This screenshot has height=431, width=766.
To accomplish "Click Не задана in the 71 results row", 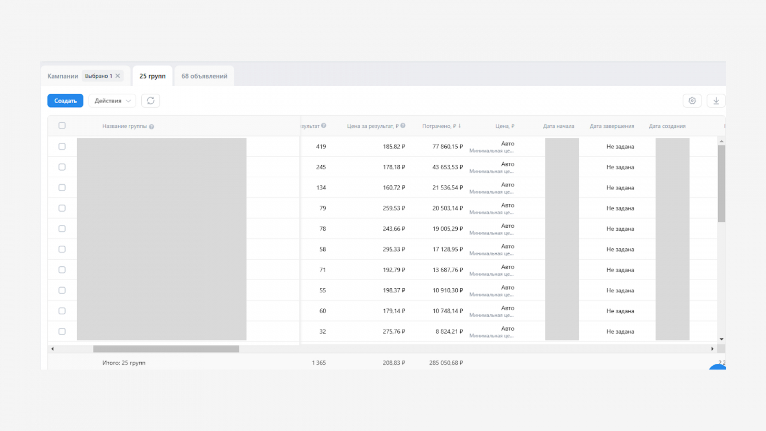I will point(620,270).
